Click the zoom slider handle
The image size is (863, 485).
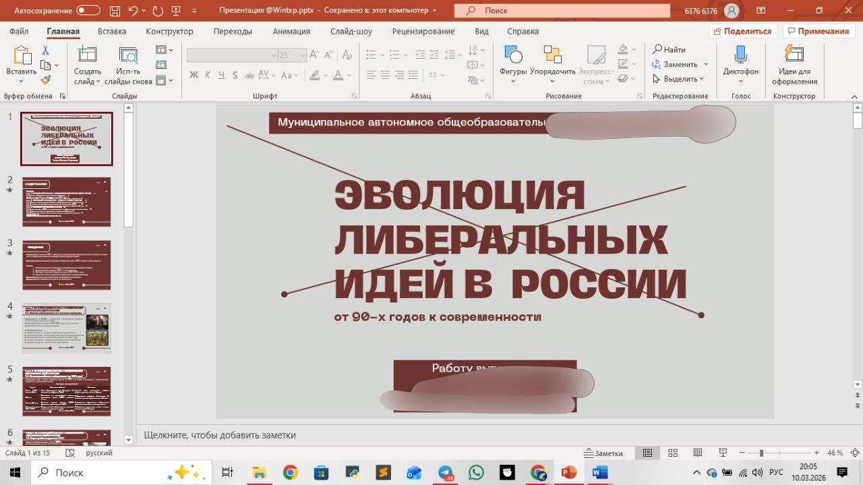pyautogui.click(x=761, y=453)
